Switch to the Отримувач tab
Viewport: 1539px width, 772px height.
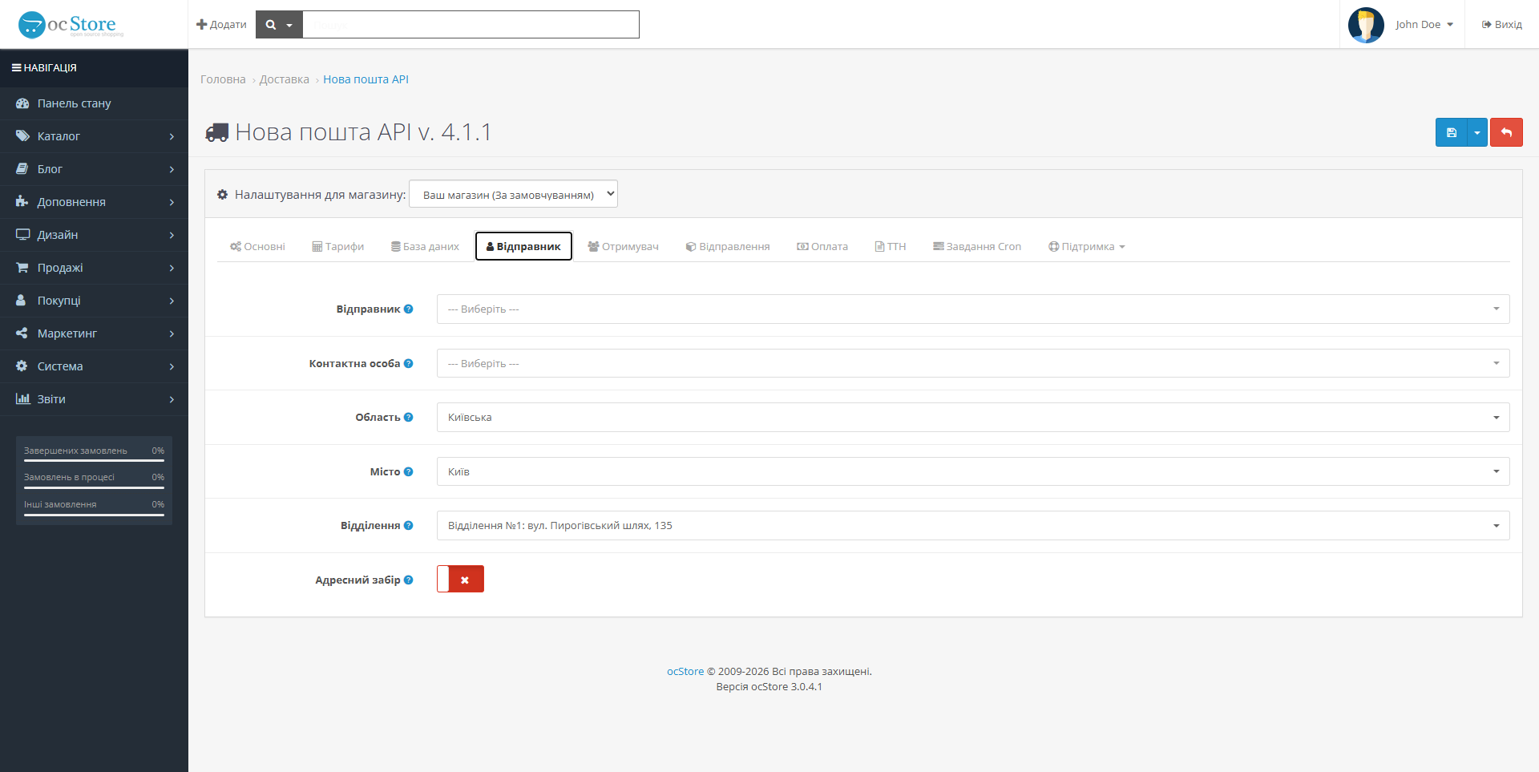click(x=623, y=247)
